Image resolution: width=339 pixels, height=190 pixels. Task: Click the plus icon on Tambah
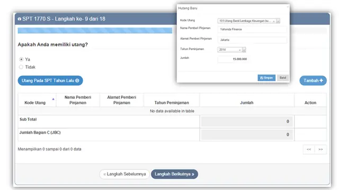click(x=322, y=80)
